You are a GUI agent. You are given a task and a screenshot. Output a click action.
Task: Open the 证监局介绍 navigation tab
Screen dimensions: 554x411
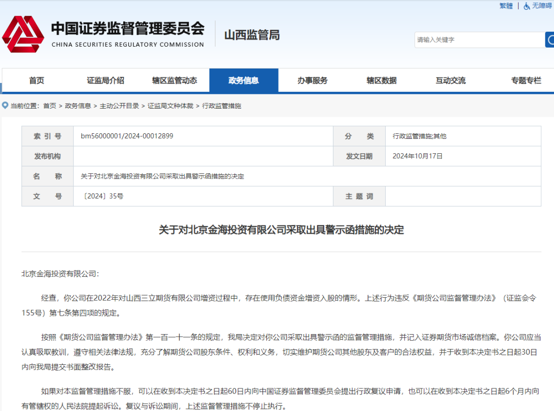pos(105,80)
